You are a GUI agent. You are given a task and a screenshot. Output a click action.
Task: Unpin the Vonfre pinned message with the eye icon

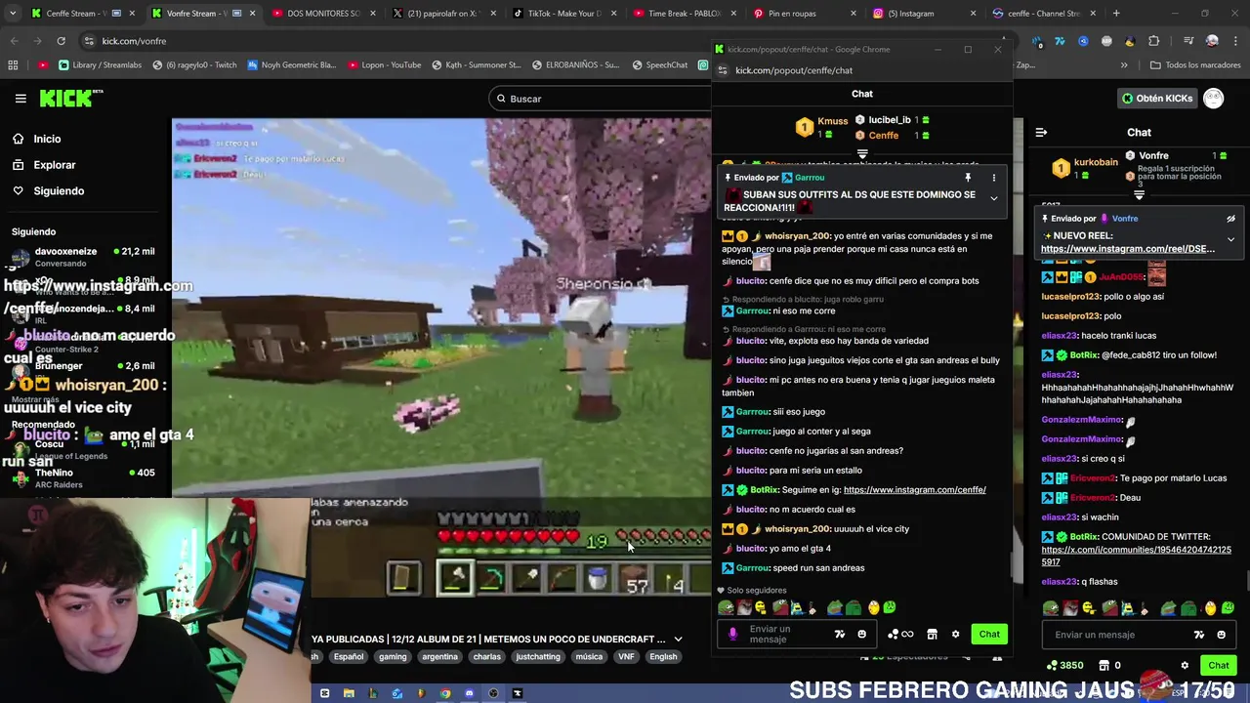click(1230, 219)
